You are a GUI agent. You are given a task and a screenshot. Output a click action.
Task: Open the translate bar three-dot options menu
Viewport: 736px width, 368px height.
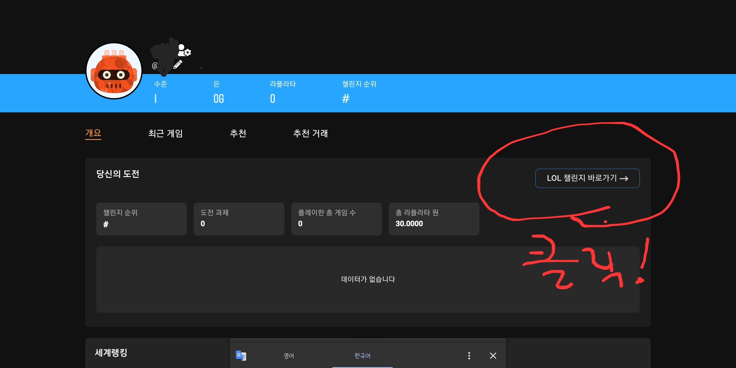(469, 355)
